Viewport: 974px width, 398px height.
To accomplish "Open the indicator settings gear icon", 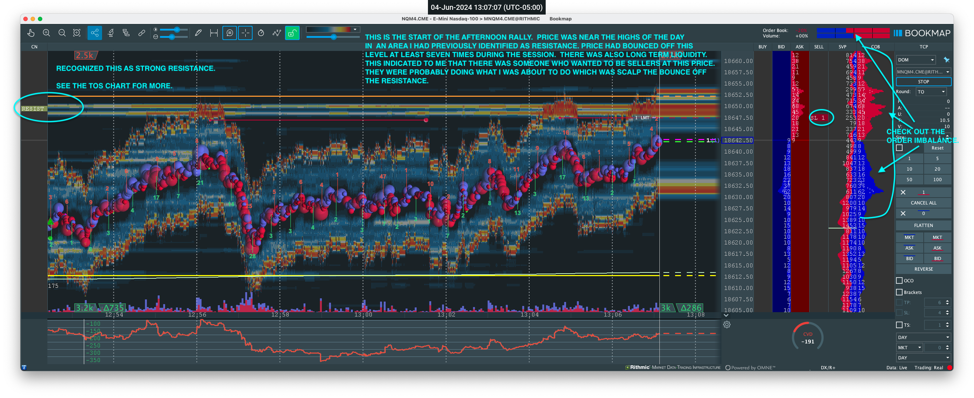I will click(727, 325).
